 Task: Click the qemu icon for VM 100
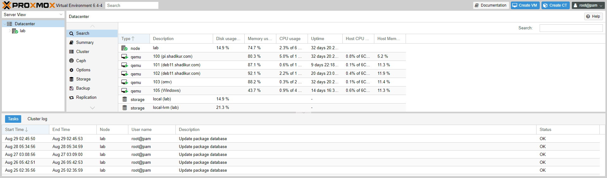pos(125,56)
